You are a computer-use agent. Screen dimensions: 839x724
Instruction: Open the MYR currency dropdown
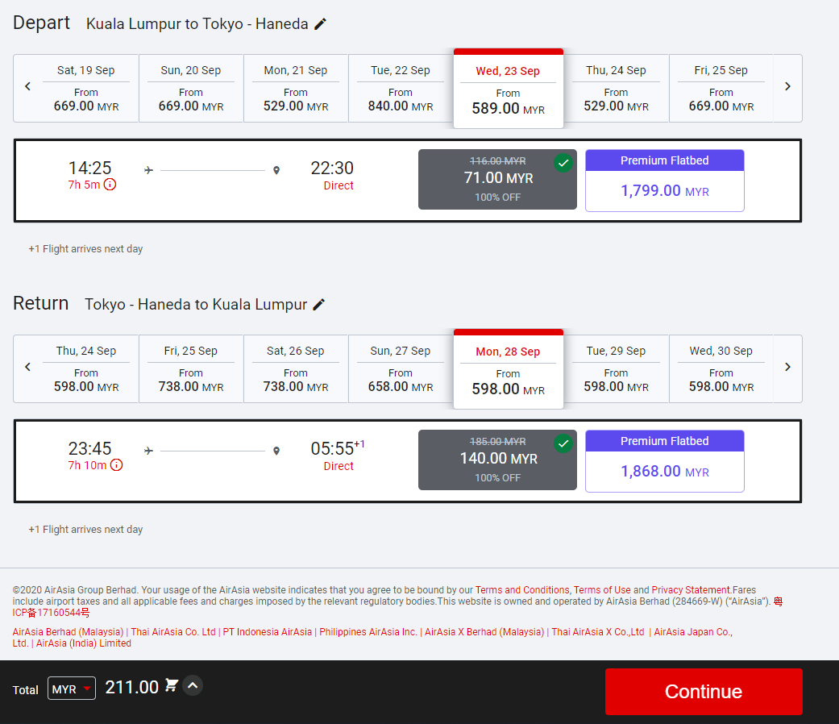pos(72,689)
